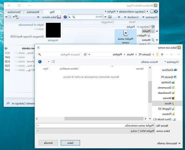This screenshot has height=150, width=185.
Task: Open the address bar history dropdown
Action: tap(89, 55)
